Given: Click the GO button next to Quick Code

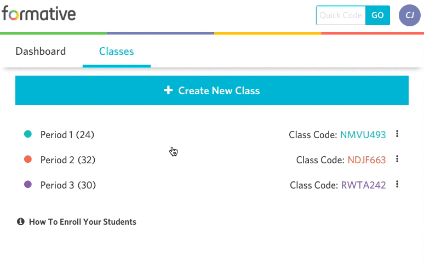Looking at the screenshot, I should pyautogui.click(x=377, y=15).
